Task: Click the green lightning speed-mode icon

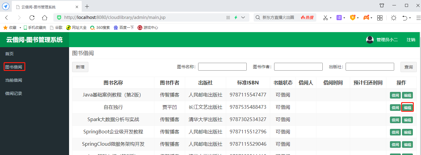Action: tap(236, 18)
